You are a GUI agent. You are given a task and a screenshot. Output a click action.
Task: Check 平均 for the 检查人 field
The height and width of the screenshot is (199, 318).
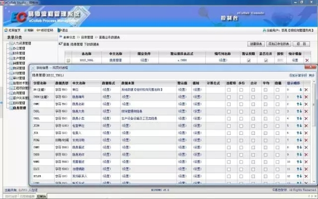pyautogui.click(x=266, y=133)
